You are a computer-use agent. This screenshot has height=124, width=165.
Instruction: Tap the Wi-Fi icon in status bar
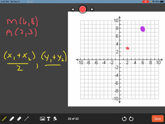[x=153, y=2]
